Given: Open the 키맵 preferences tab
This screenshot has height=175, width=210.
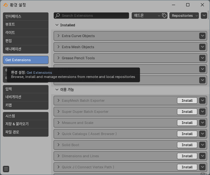Looking at the screenshot, I should (x=26, y=105).
